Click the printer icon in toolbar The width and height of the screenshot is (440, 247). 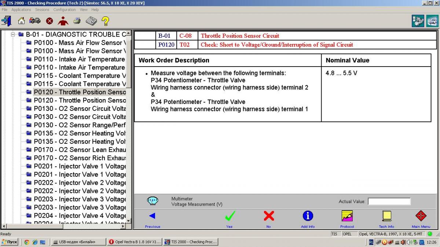[x=77, y=21]
